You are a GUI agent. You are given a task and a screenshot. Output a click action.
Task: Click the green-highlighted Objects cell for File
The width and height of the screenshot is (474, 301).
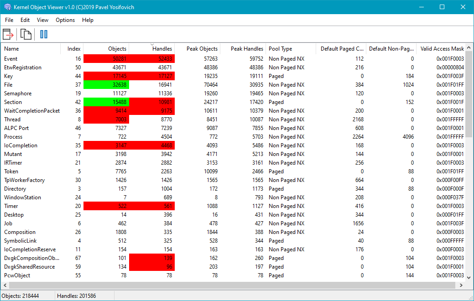(106, 85)
